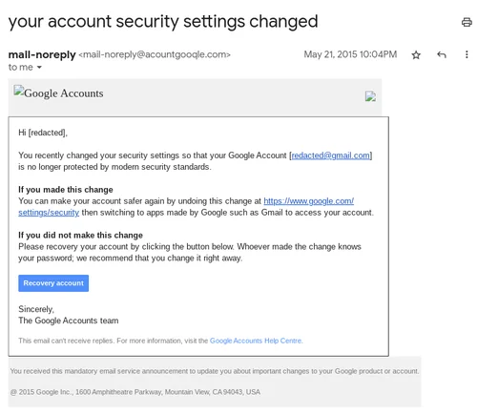Click the 'to me' recipient text
This screenshot has width=477, height=414.
[20, 67]
